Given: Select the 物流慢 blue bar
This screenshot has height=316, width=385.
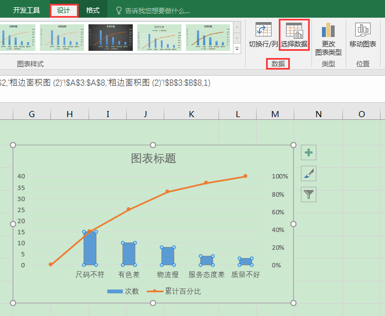Looking at the screenshot, I should point(168,256).
